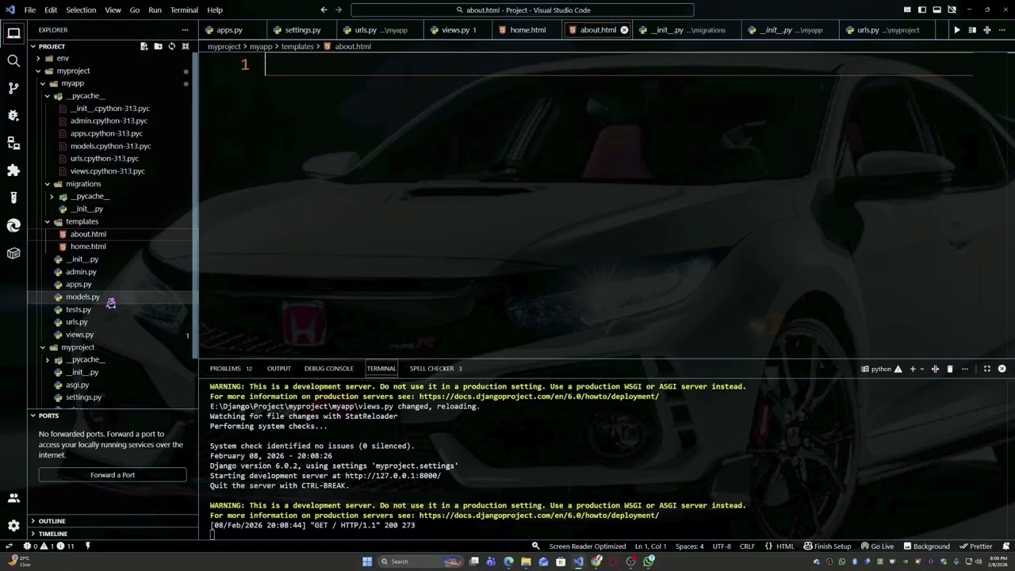
Task: Go forward using title bar arrow
Action: tap(339, 10)
